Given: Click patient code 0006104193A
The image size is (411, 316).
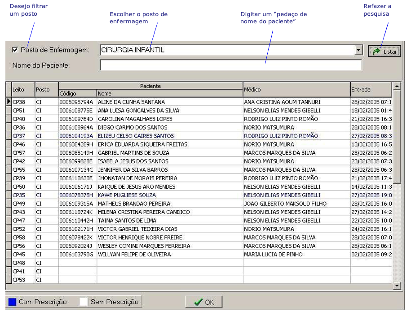Looking at the screenshot, I should 76,136.
